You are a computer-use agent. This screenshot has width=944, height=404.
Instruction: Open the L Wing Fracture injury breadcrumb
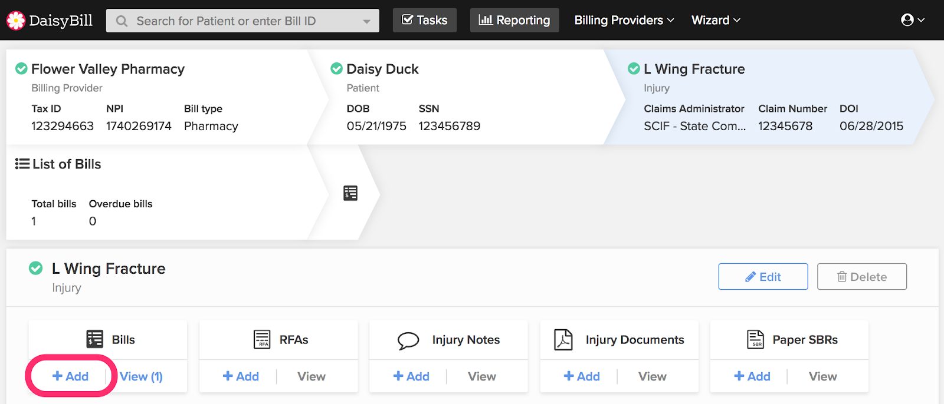point(694,69)
